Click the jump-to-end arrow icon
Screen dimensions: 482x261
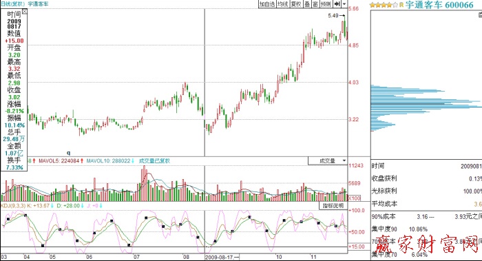pos(337,4)
